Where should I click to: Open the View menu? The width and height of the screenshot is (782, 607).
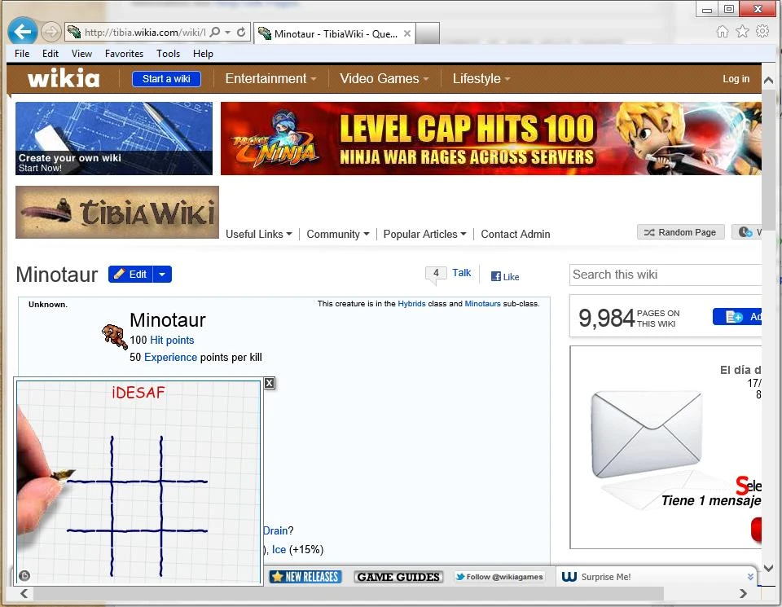click(81, 54)
